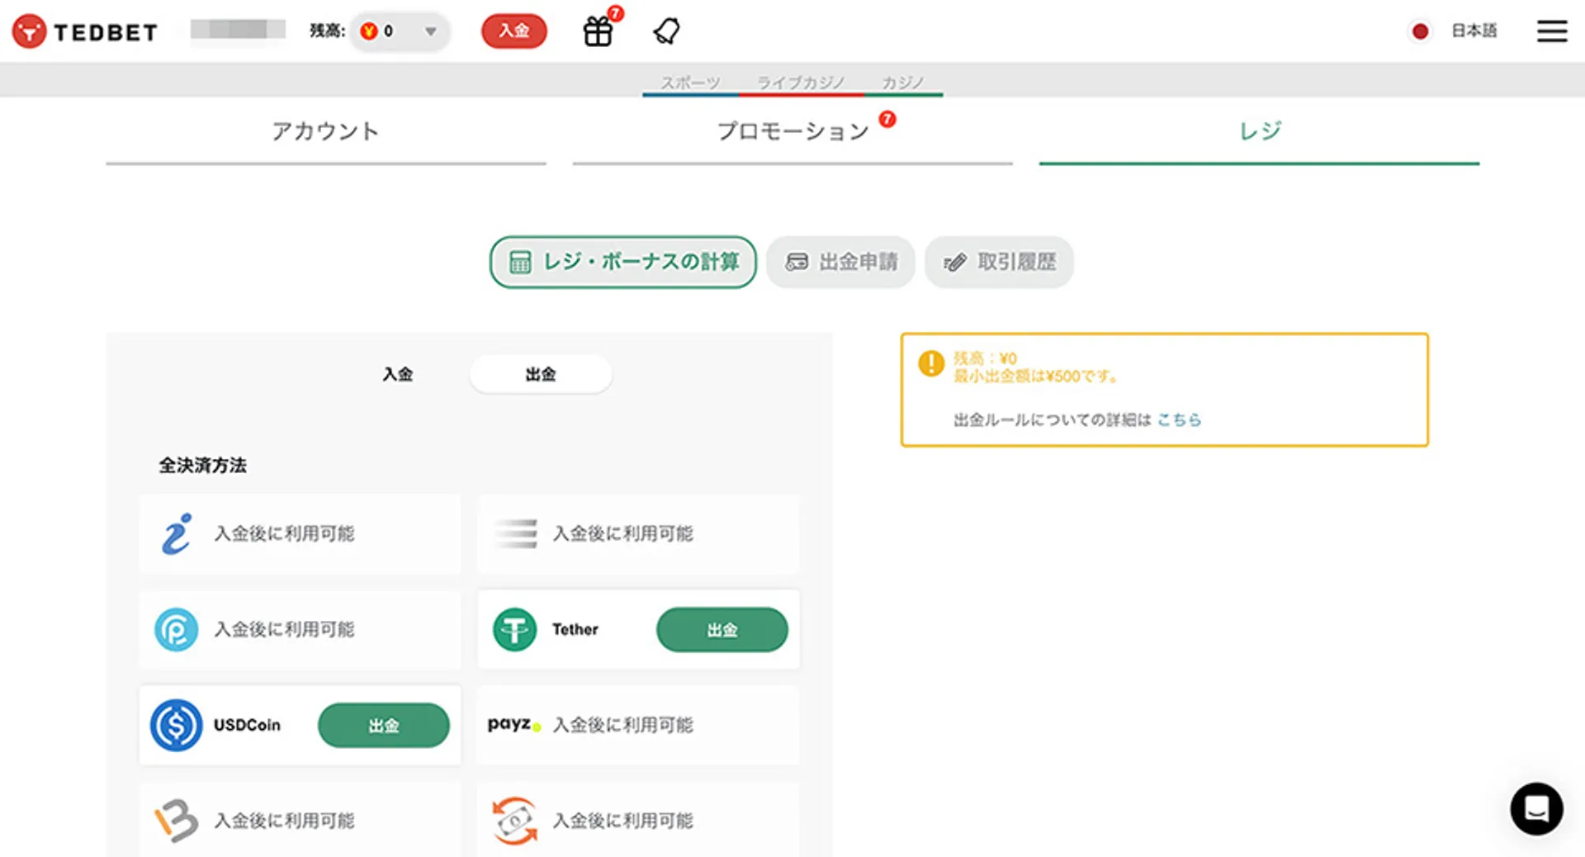1585x857 pixels.
Task: Select the 出金 toggle tab
Action: [x=541, y=374]
